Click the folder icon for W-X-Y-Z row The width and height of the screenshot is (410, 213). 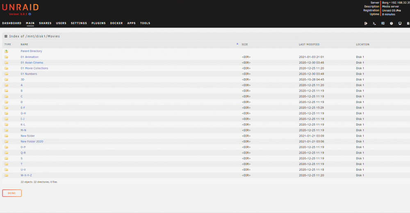point(6,175)
